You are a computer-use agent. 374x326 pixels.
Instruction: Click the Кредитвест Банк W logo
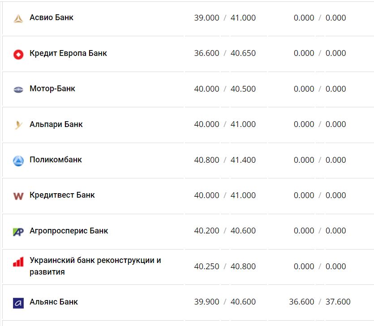point(18,196)
